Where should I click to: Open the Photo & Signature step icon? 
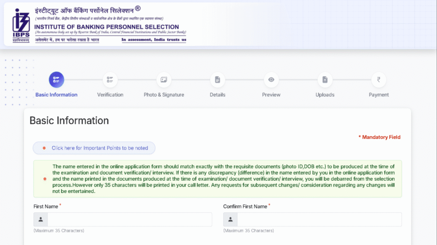tap(164, 80)
